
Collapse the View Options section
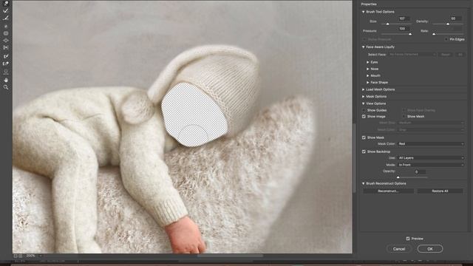363,103
